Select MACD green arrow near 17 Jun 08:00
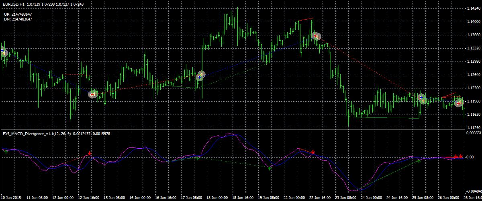Image resolution: width=482 pixels, height=201 pixels. (x=196, y=158)
